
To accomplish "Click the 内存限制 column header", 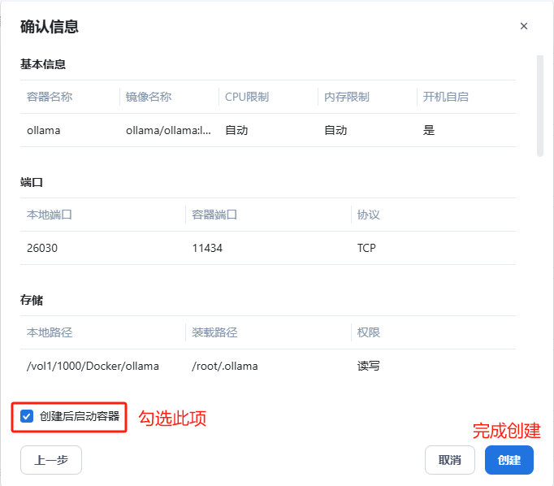I will coord(346,97).
